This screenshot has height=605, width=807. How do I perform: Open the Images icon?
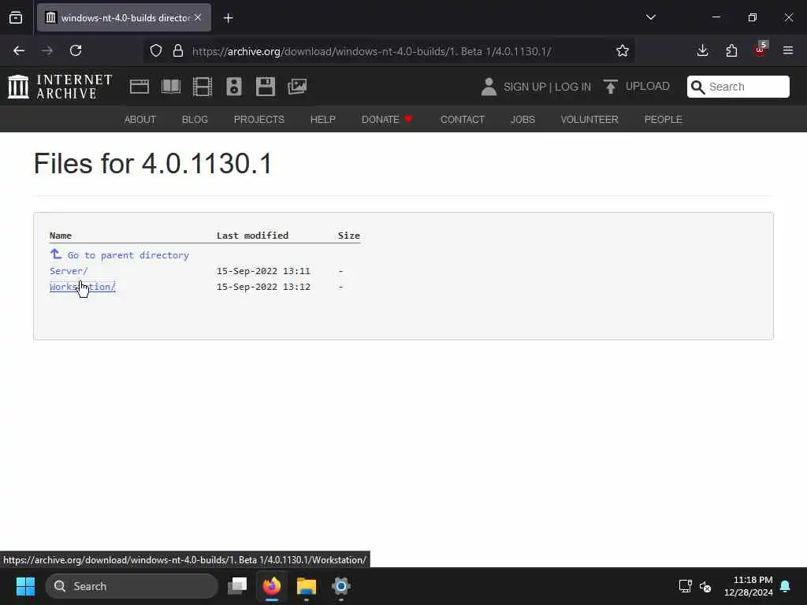[x=297, y=87]
